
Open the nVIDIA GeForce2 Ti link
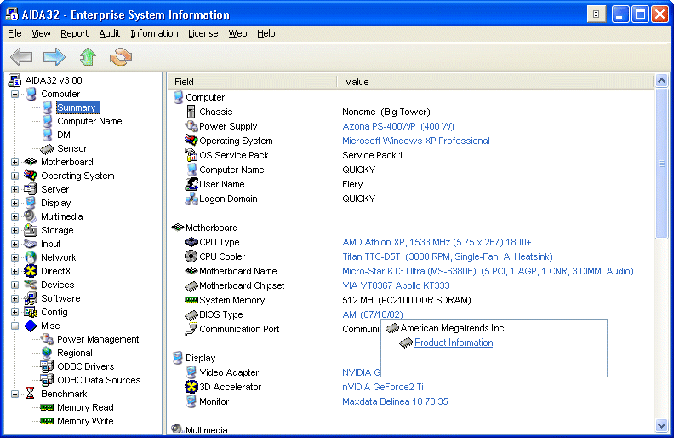(x=383, y=387)
